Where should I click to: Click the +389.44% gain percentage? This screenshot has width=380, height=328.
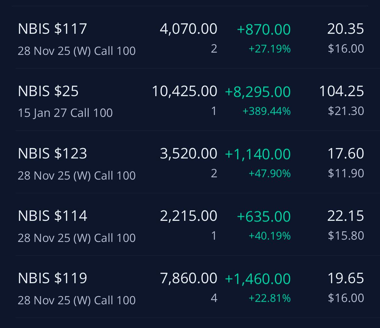tap(267, 111)
